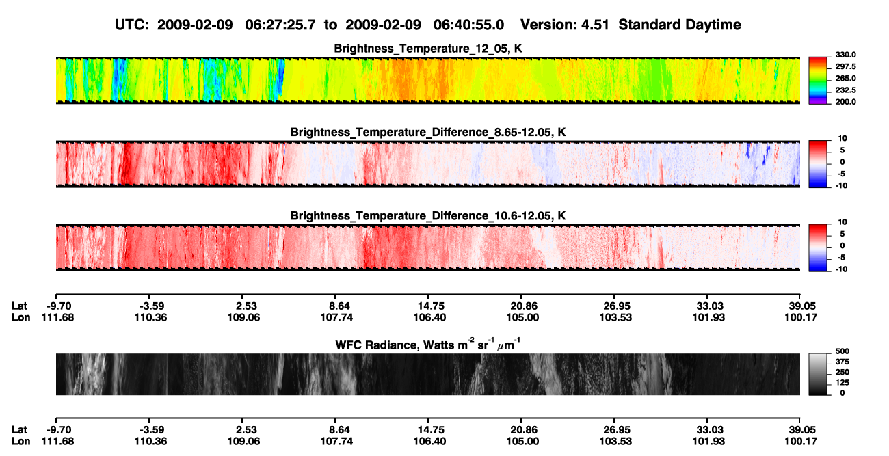The width and height of the screenshot is (889, 456).
Task: Click the Brightness_Temperature_12_05 image strip
Action: point(427,80)
